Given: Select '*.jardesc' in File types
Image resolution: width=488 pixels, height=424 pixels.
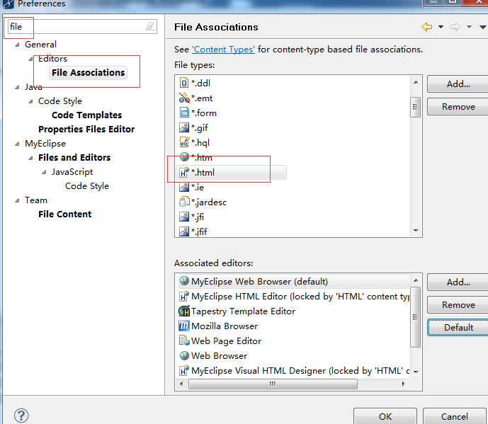Looking at the screenshot, I should pyautogui.click(x=209, y=202).
